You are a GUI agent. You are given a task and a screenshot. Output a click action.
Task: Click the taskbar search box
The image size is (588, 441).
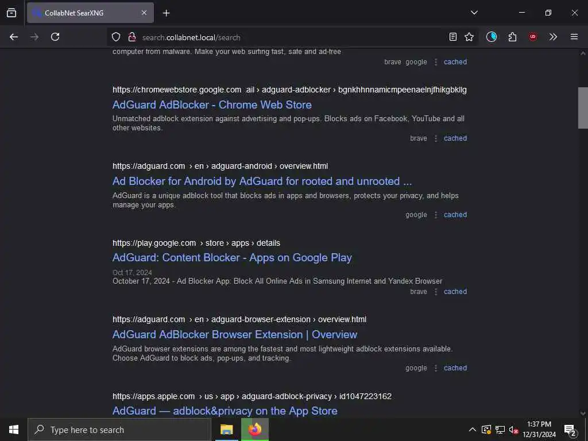(x=119, y=430)
